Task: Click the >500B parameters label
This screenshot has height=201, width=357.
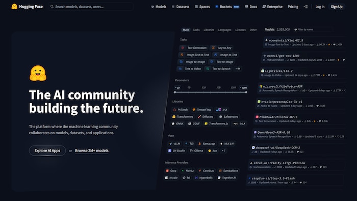Action: point(243,88)
